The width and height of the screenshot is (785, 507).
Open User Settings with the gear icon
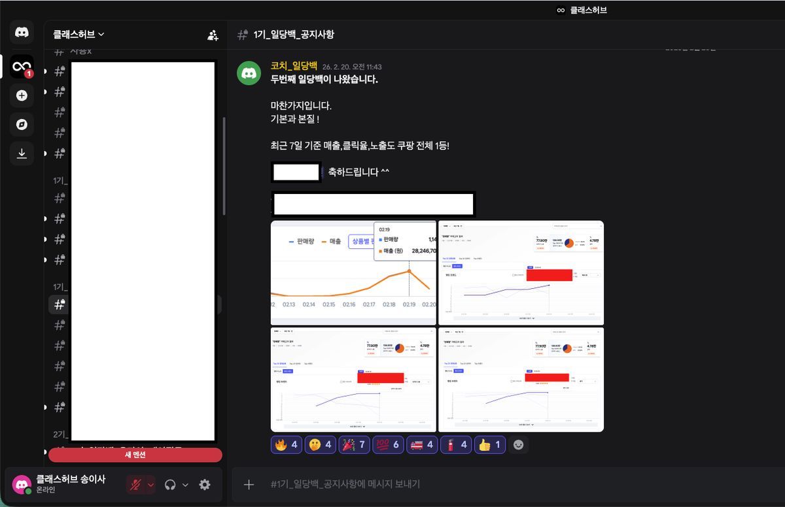pyautogui.click(x=204, y=484)
